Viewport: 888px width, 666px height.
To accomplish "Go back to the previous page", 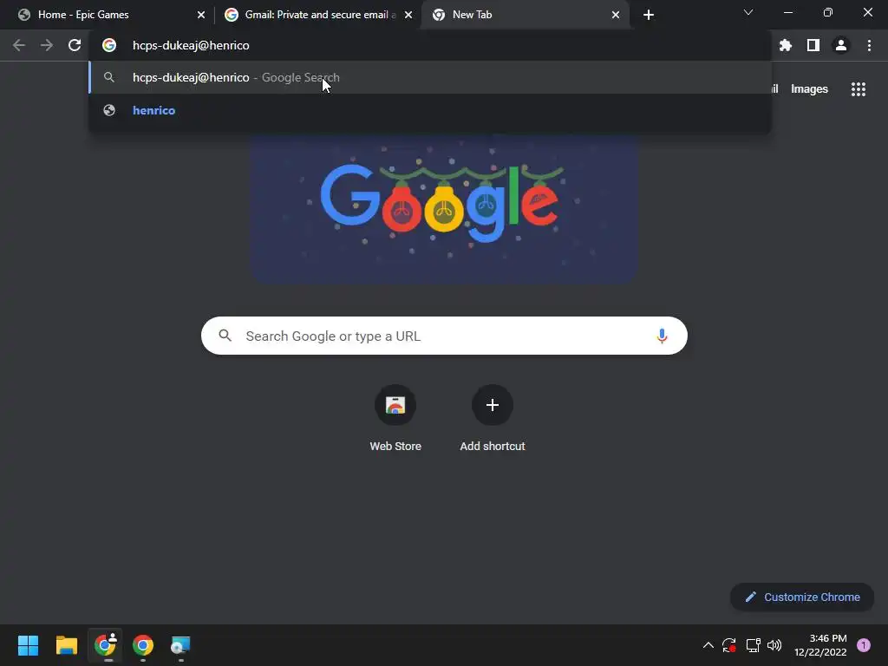I will click(x=19, y=45).
